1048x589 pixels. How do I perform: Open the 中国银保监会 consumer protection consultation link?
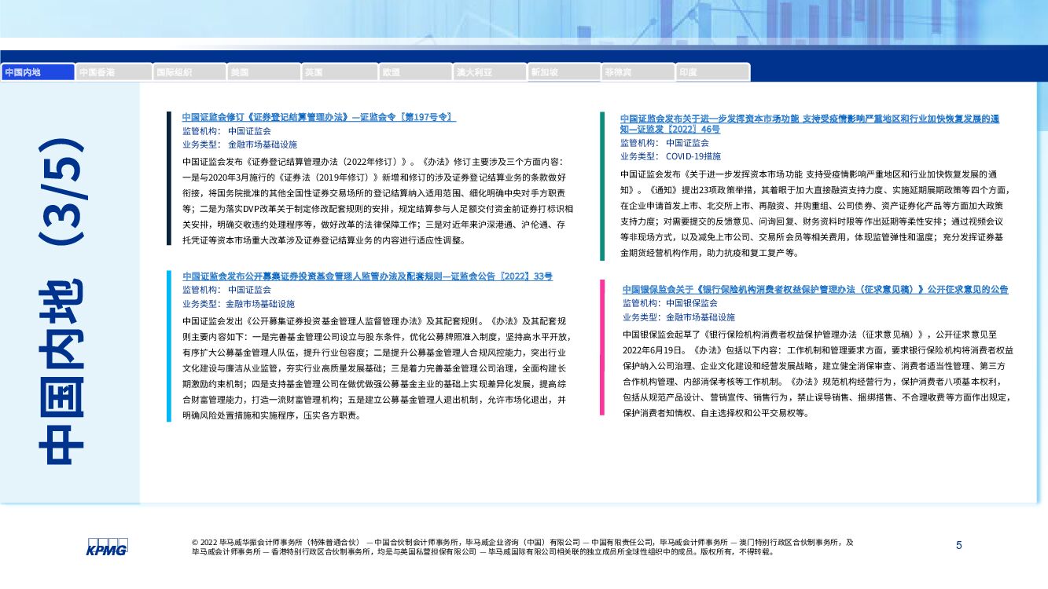(815, 289)
